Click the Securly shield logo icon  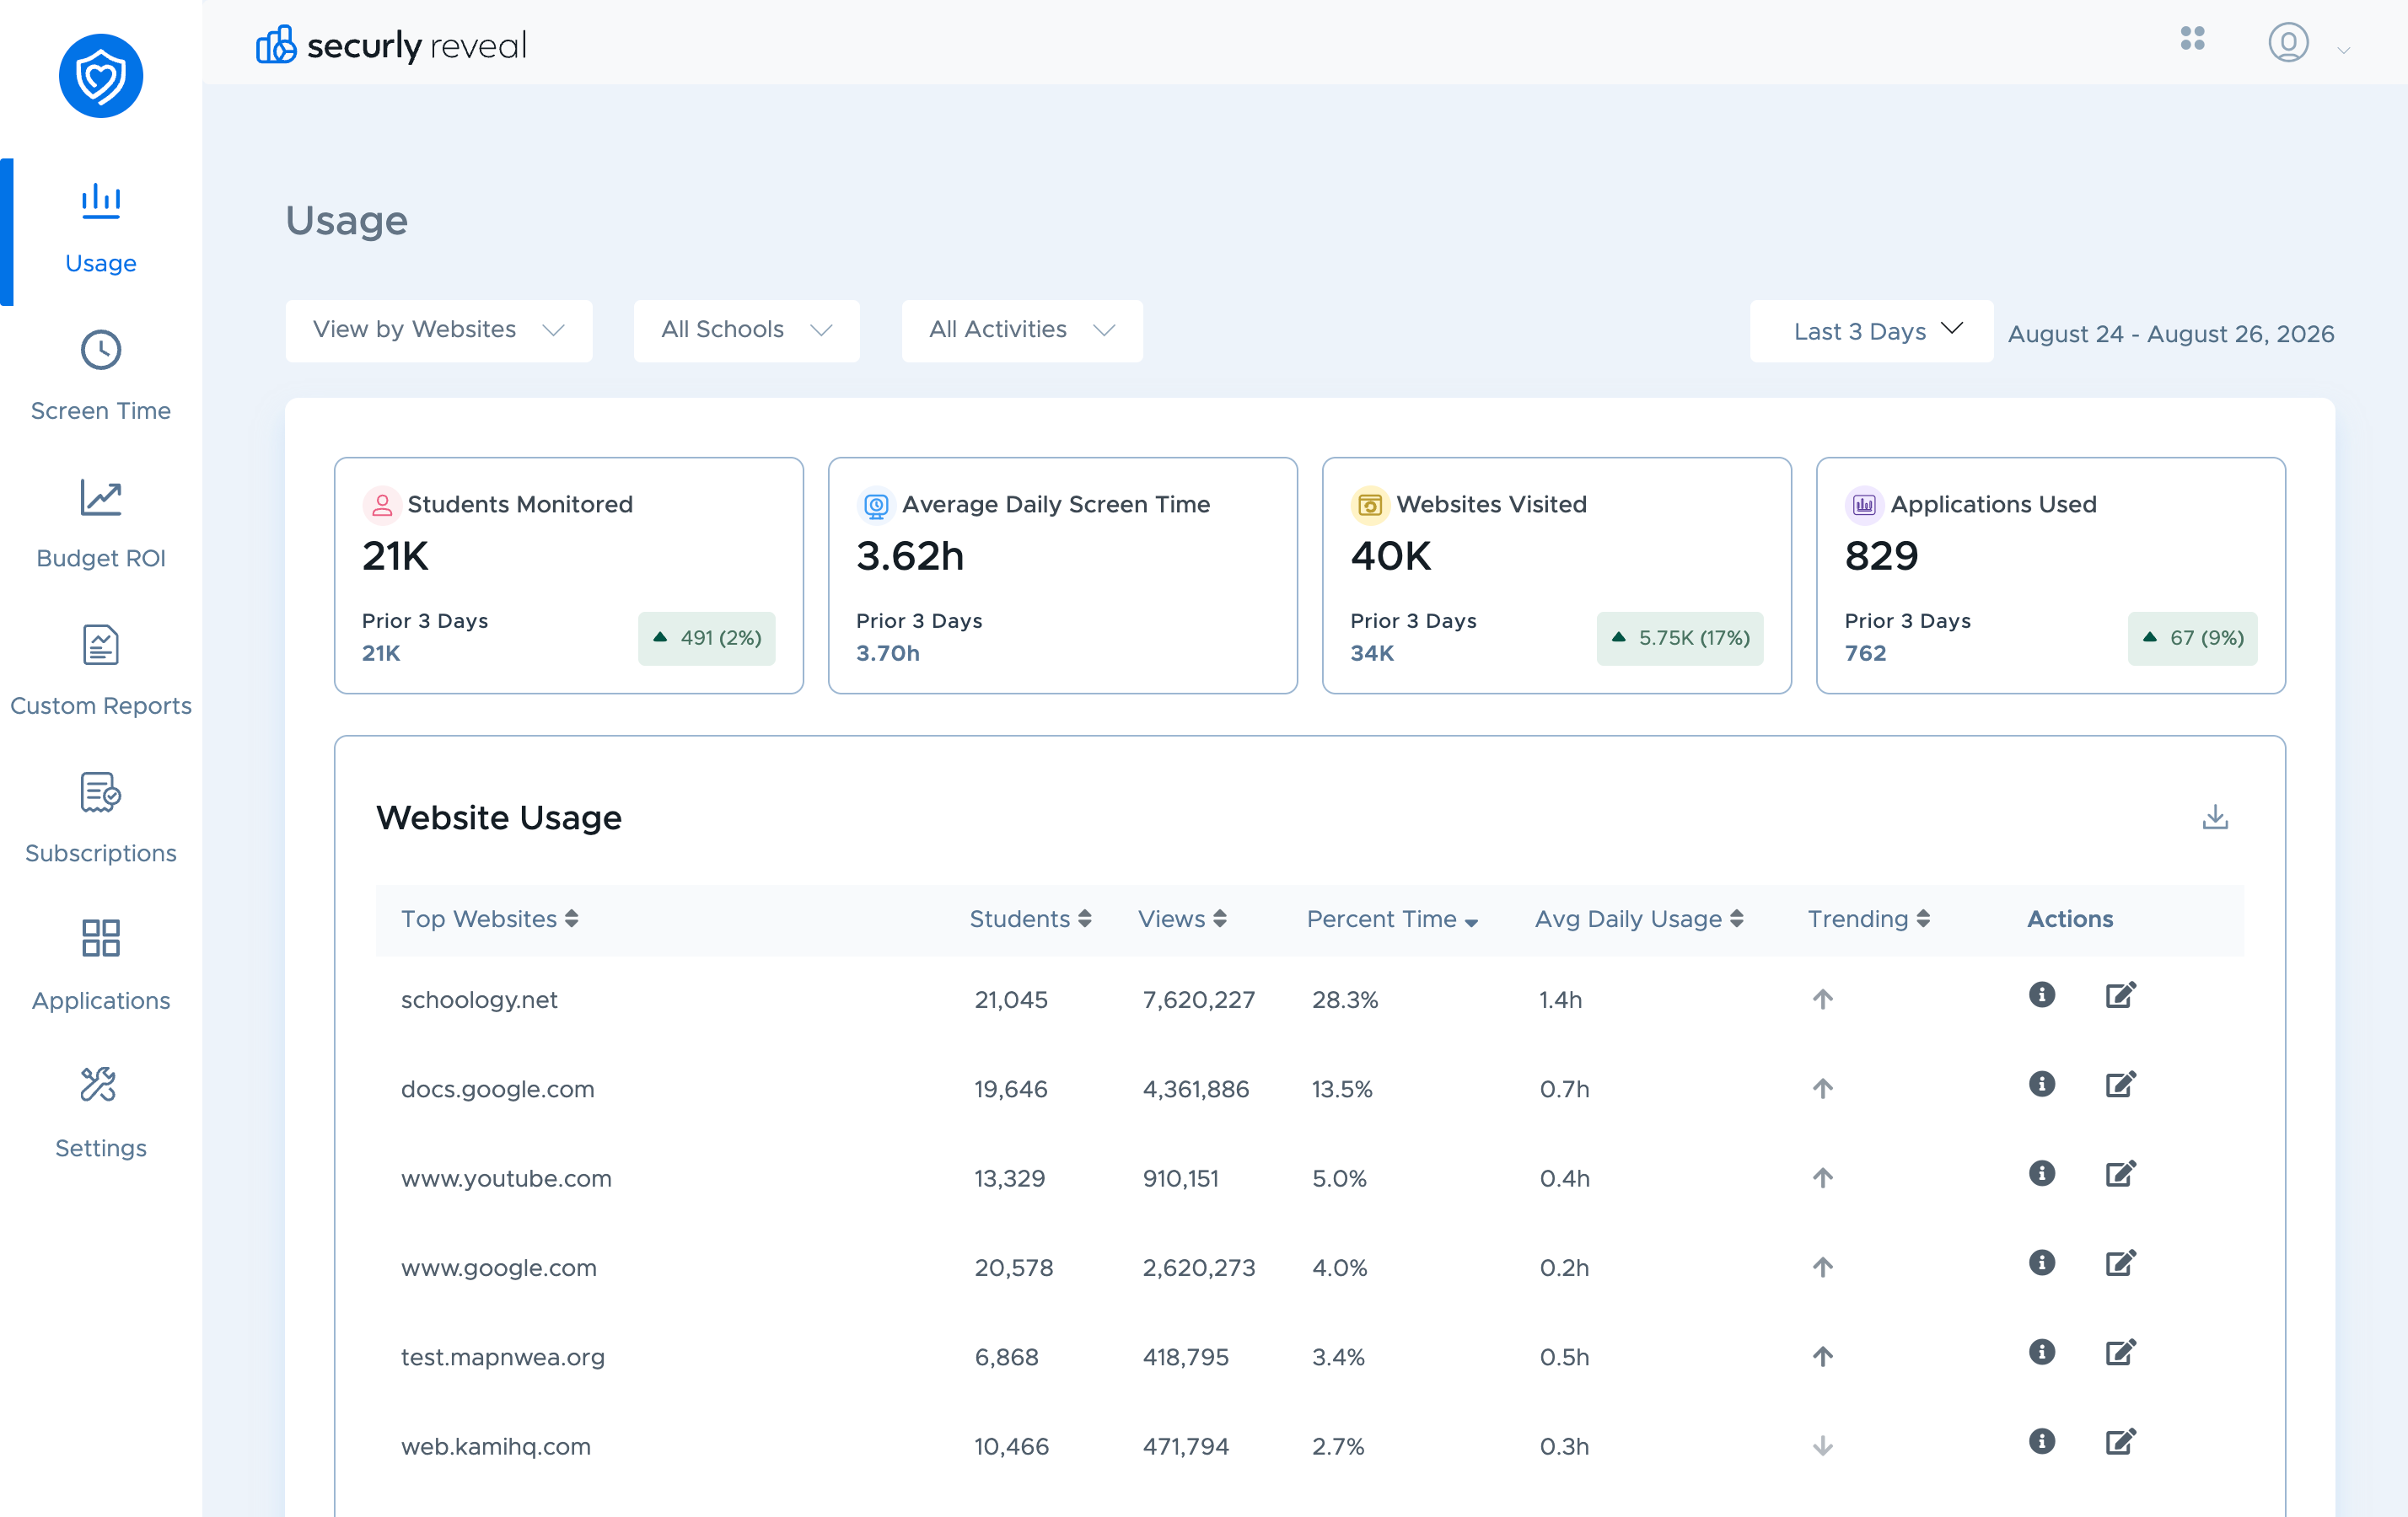click(x=101, y=76)
